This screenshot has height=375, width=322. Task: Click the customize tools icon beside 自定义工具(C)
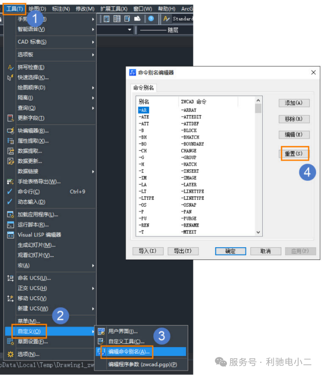click(101, 341)
